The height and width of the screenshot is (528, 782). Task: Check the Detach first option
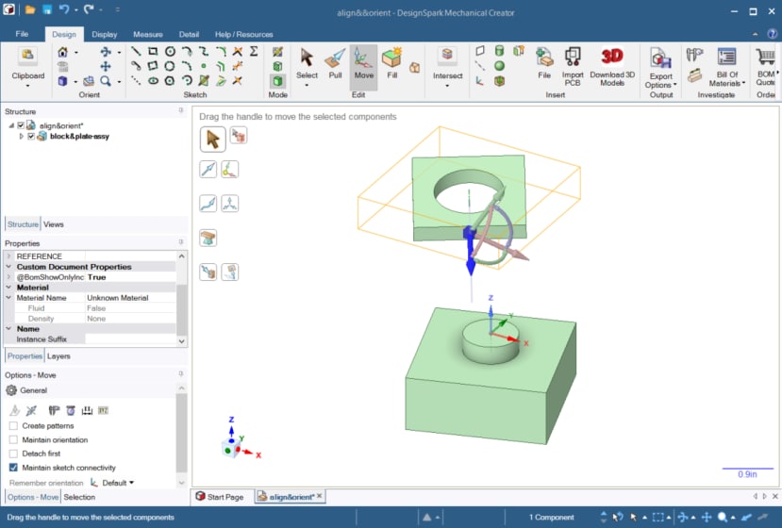pyautogui.click(x=13, y=454)
